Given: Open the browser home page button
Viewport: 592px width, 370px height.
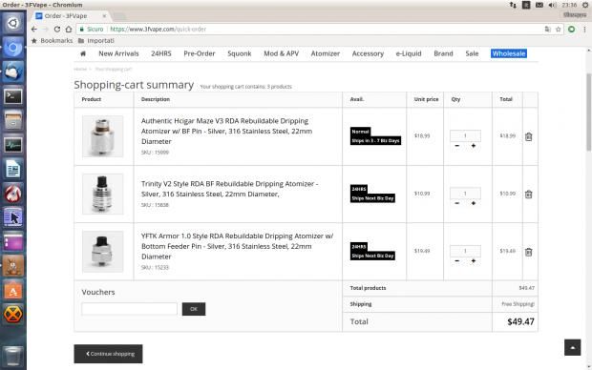Looking at the screenshot, I should (x=69, y=29).
